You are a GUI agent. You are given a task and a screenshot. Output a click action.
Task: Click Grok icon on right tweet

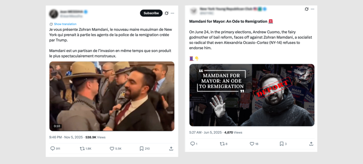tap(306, 9)
